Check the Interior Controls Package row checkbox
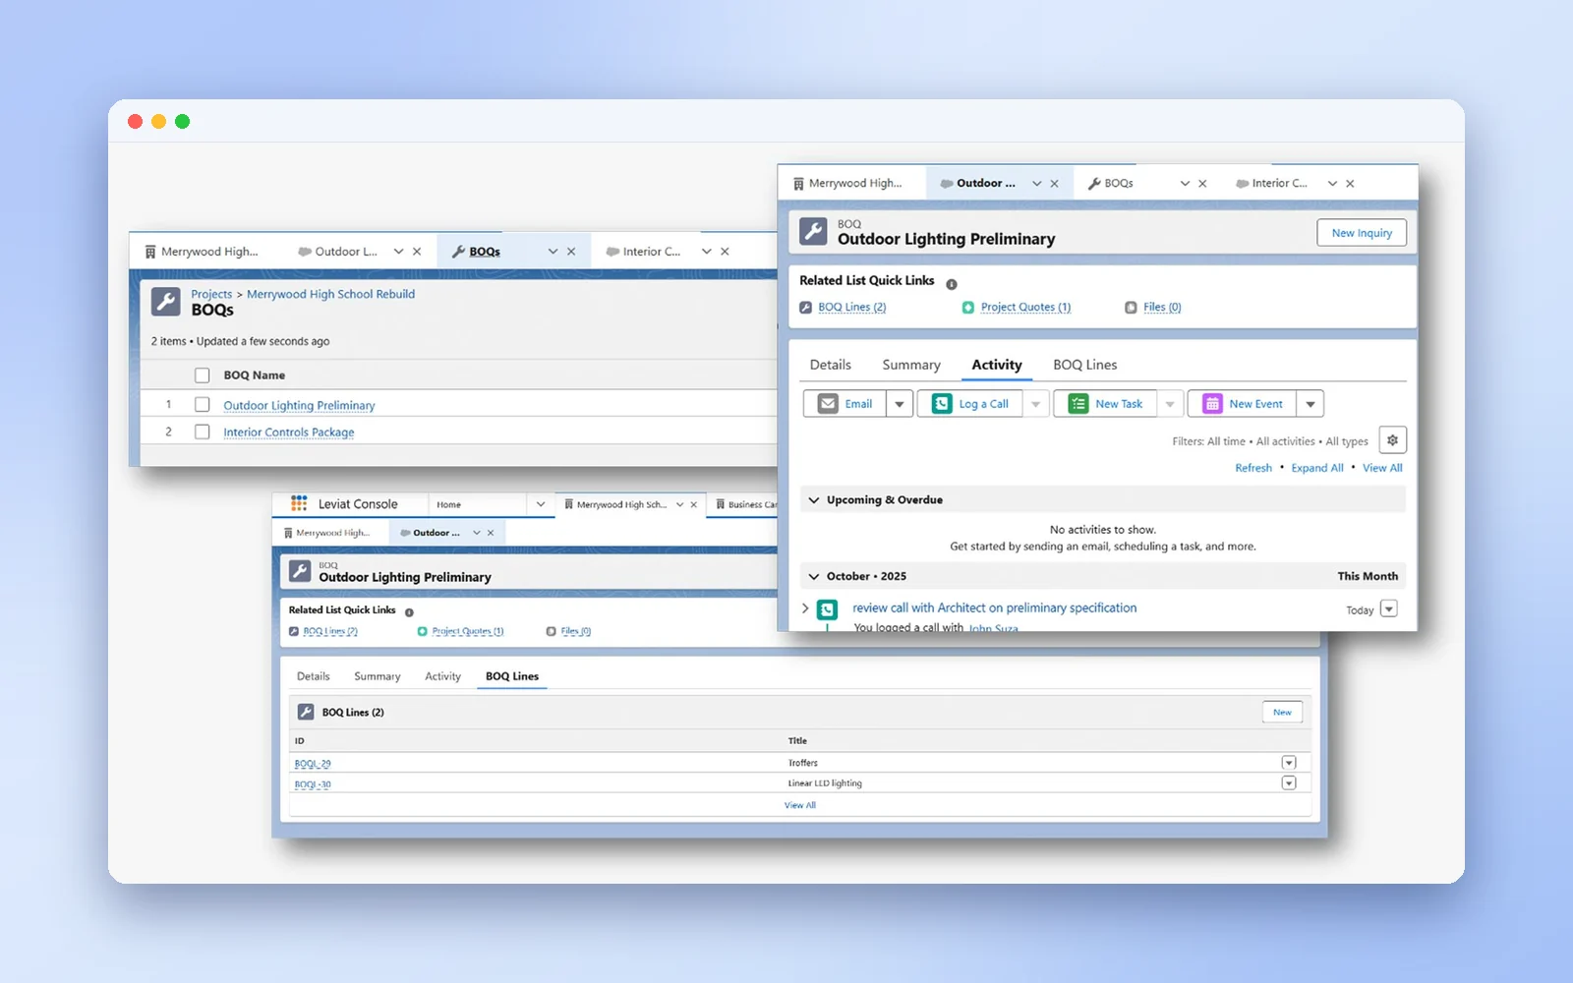1573x983 pixels. [203, 432]
